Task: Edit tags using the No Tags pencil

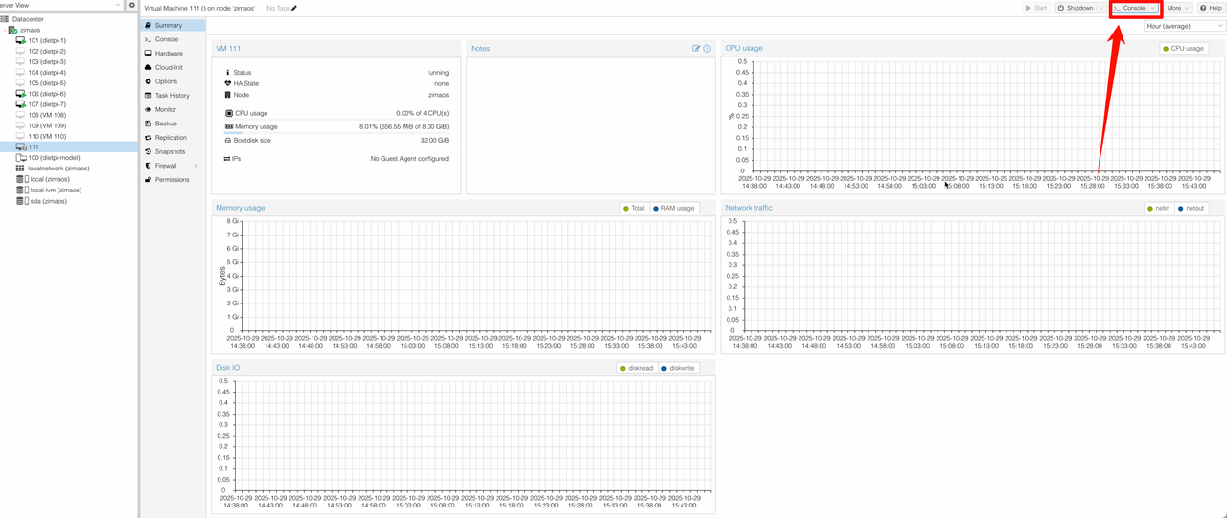Action: [x=294, y=8]
